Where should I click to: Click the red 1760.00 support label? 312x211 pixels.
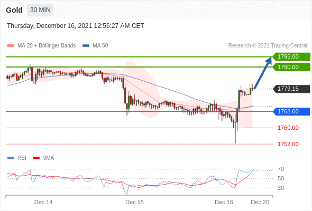pos(288,128)
